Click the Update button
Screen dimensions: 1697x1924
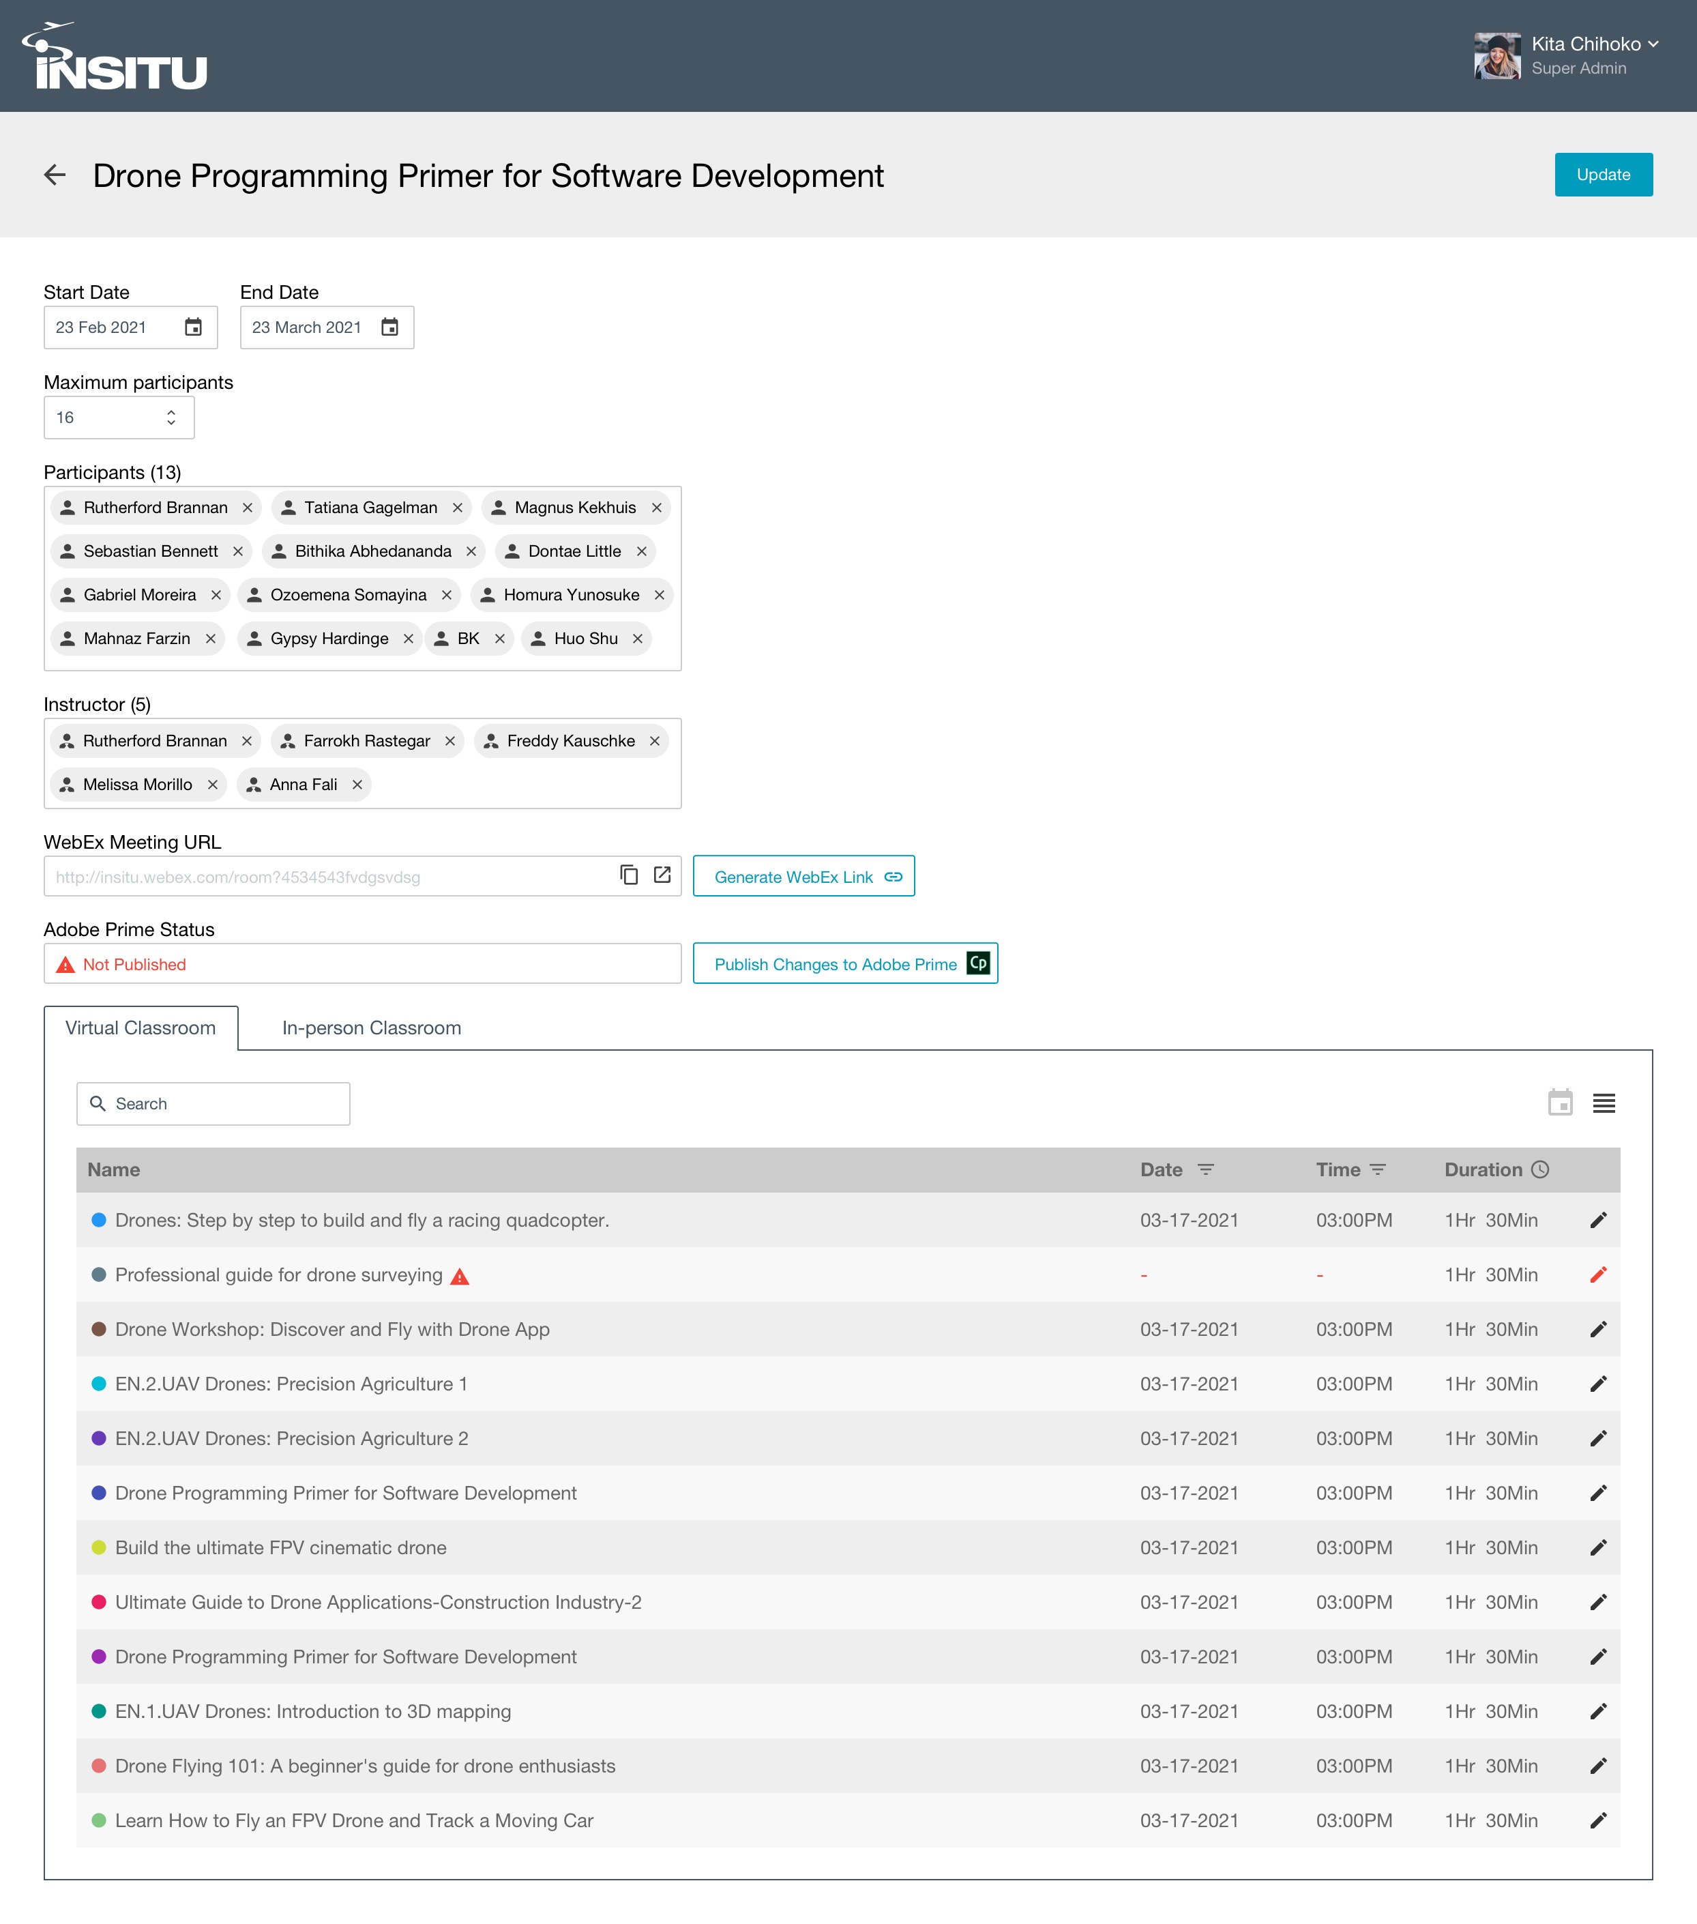pyautogui.click(x=1603, y=174)
